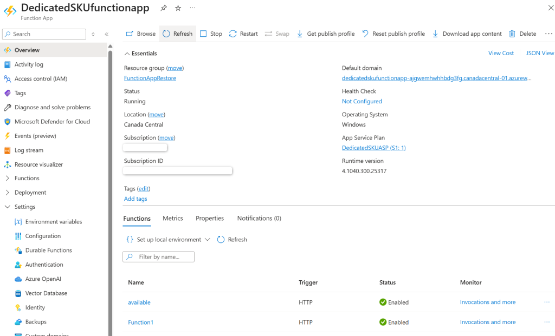Click the sidebar sort up-down arrows
The image size is (555, 336).
coord(93,34)
